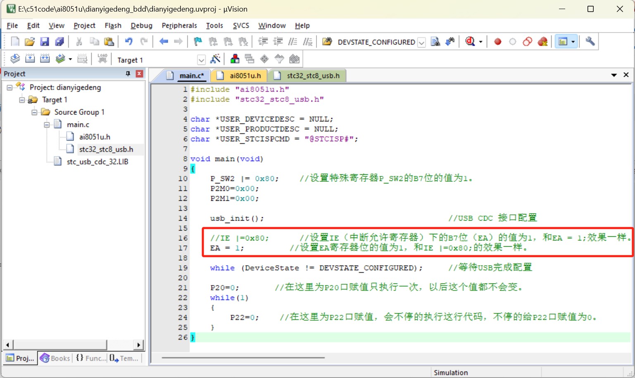Open a file using folder icon
This screenshot has height=378, width=635.
pos(29,41)
